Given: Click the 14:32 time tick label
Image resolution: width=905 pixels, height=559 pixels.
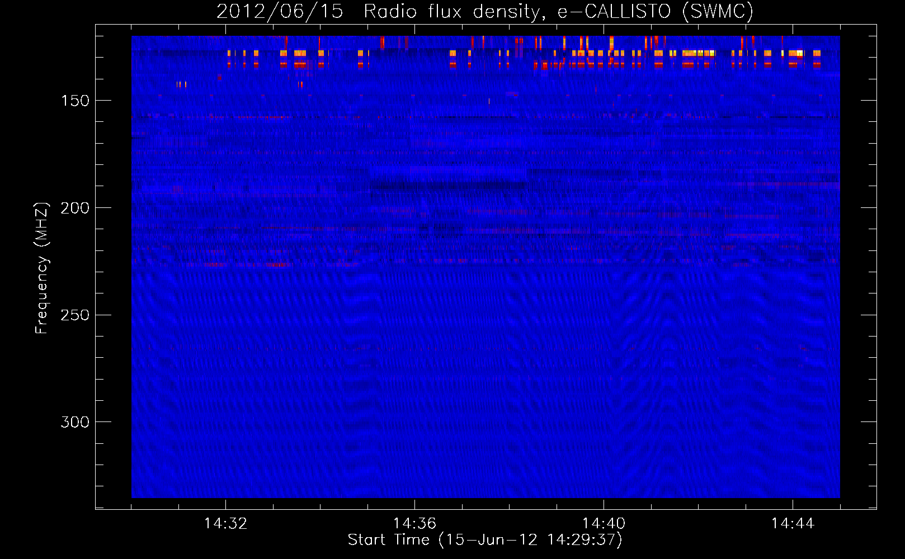Looking at the screenshot, I should coord(225,524).
